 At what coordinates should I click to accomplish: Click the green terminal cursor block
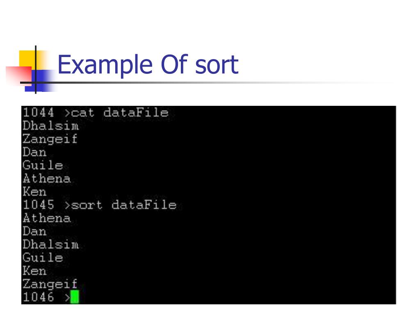[x=75, y=297]
